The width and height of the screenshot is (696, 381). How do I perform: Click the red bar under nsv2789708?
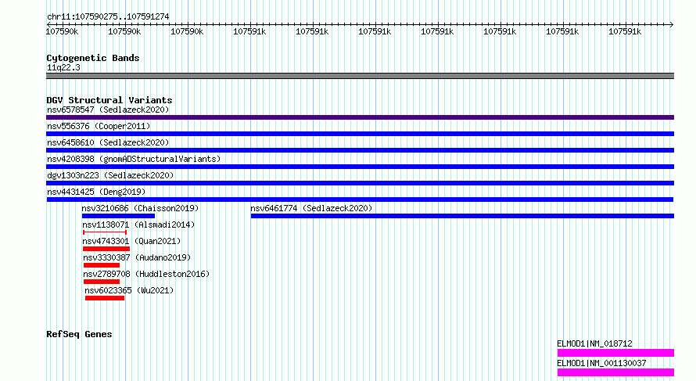[102, 282]
